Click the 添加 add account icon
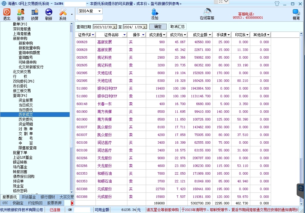The height and width of the screenshot is (213, 305). [155, 14]
